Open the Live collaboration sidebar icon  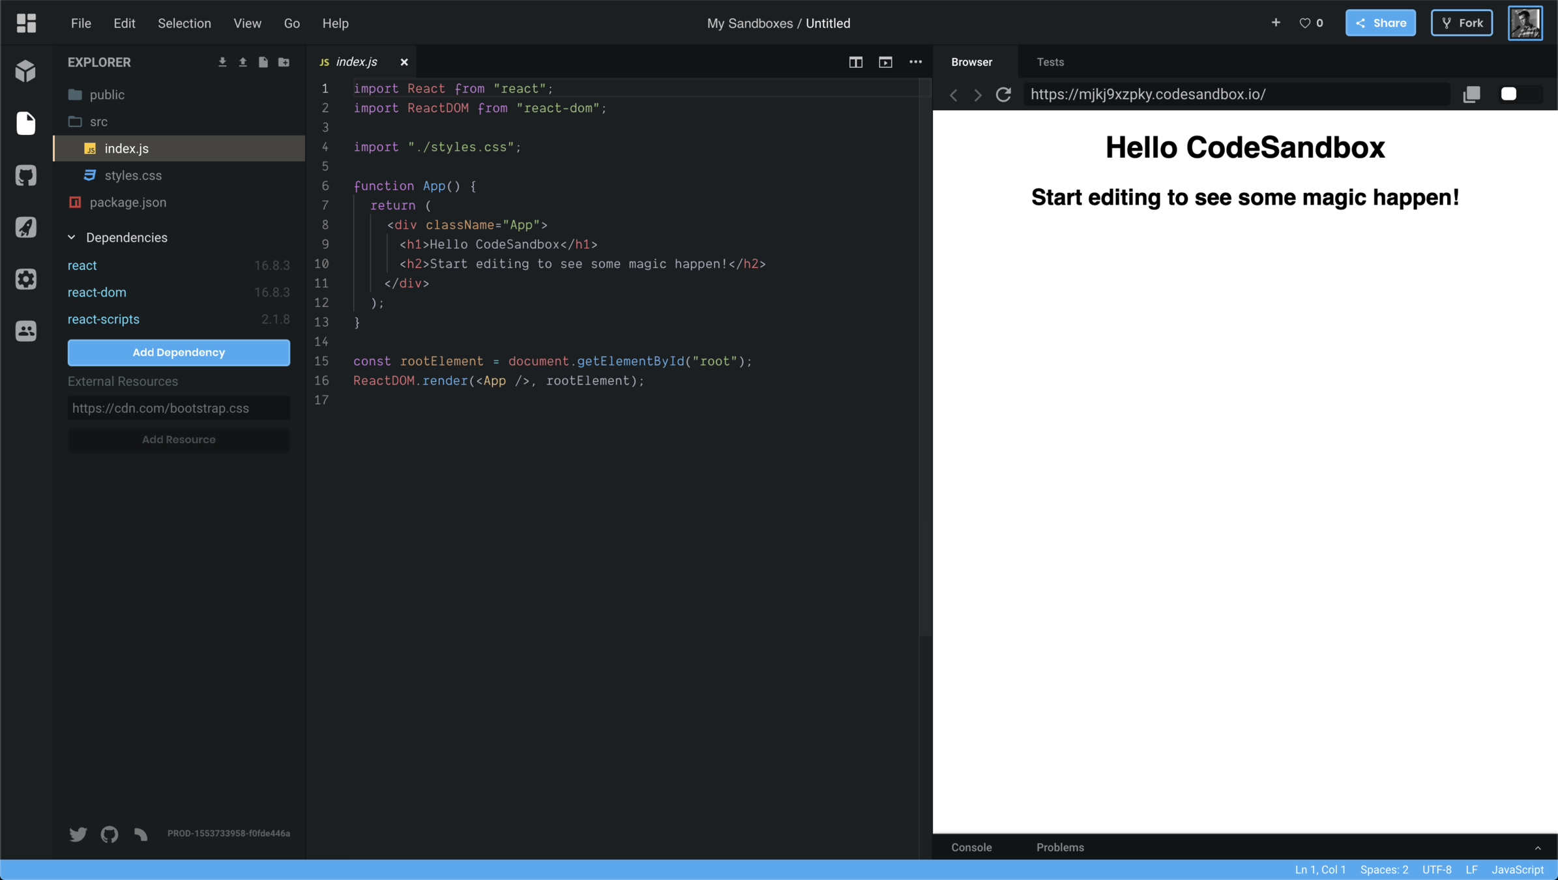(25, 331)
